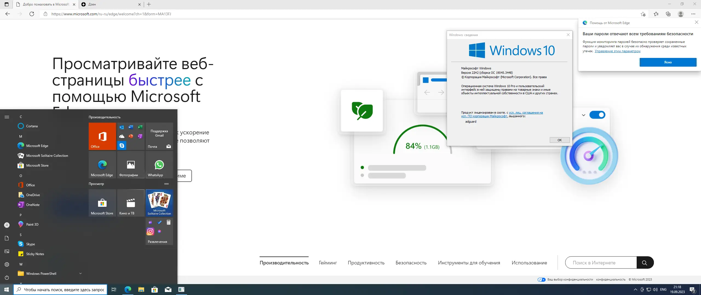701x295 pixels.
Task: Switch to the Гейминг tab
Action: (327, 262)
